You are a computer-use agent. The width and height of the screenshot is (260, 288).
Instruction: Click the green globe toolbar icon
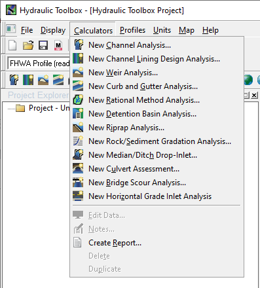(x=248, y=80)
